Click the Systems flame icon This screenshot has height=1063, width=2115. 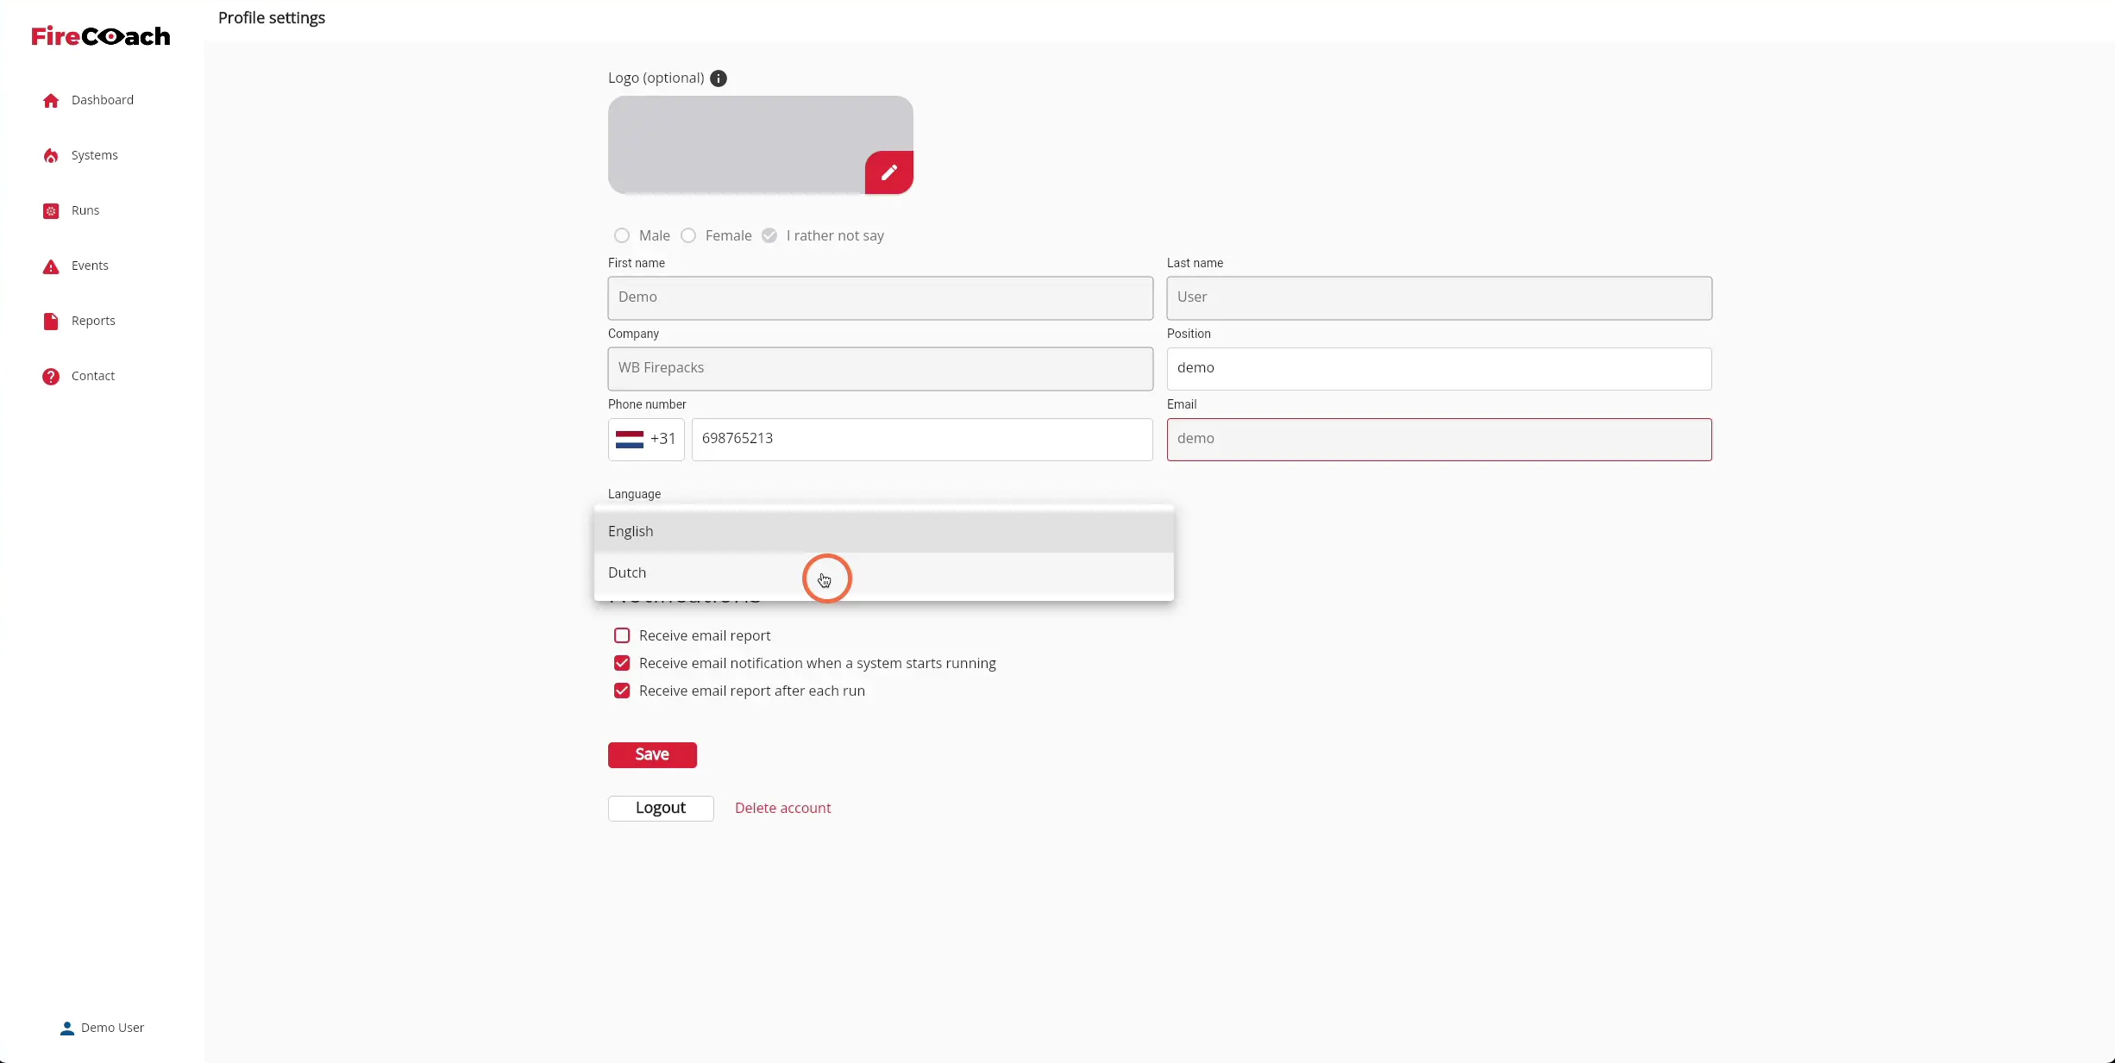[51, 156]
